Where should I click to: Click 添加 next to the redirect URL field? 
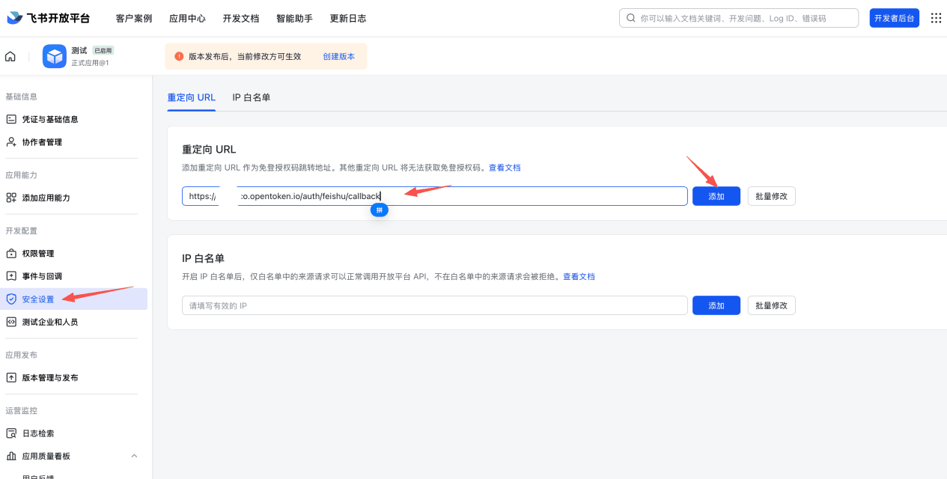click(716, 196)
